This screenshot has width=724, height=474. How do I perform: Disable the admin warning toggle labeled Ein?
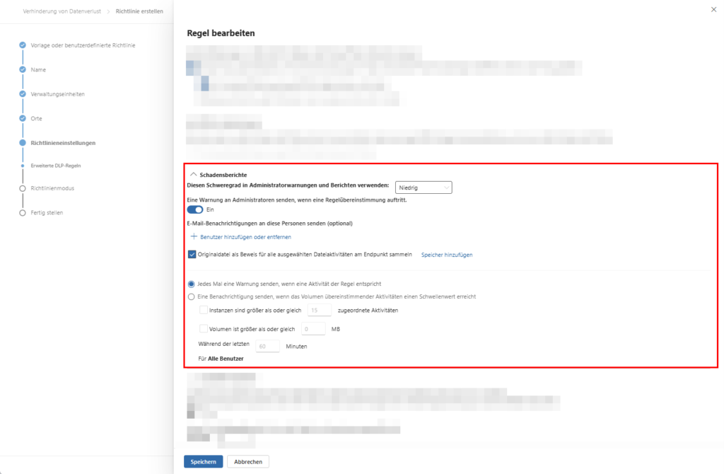(x=194, y=209)
